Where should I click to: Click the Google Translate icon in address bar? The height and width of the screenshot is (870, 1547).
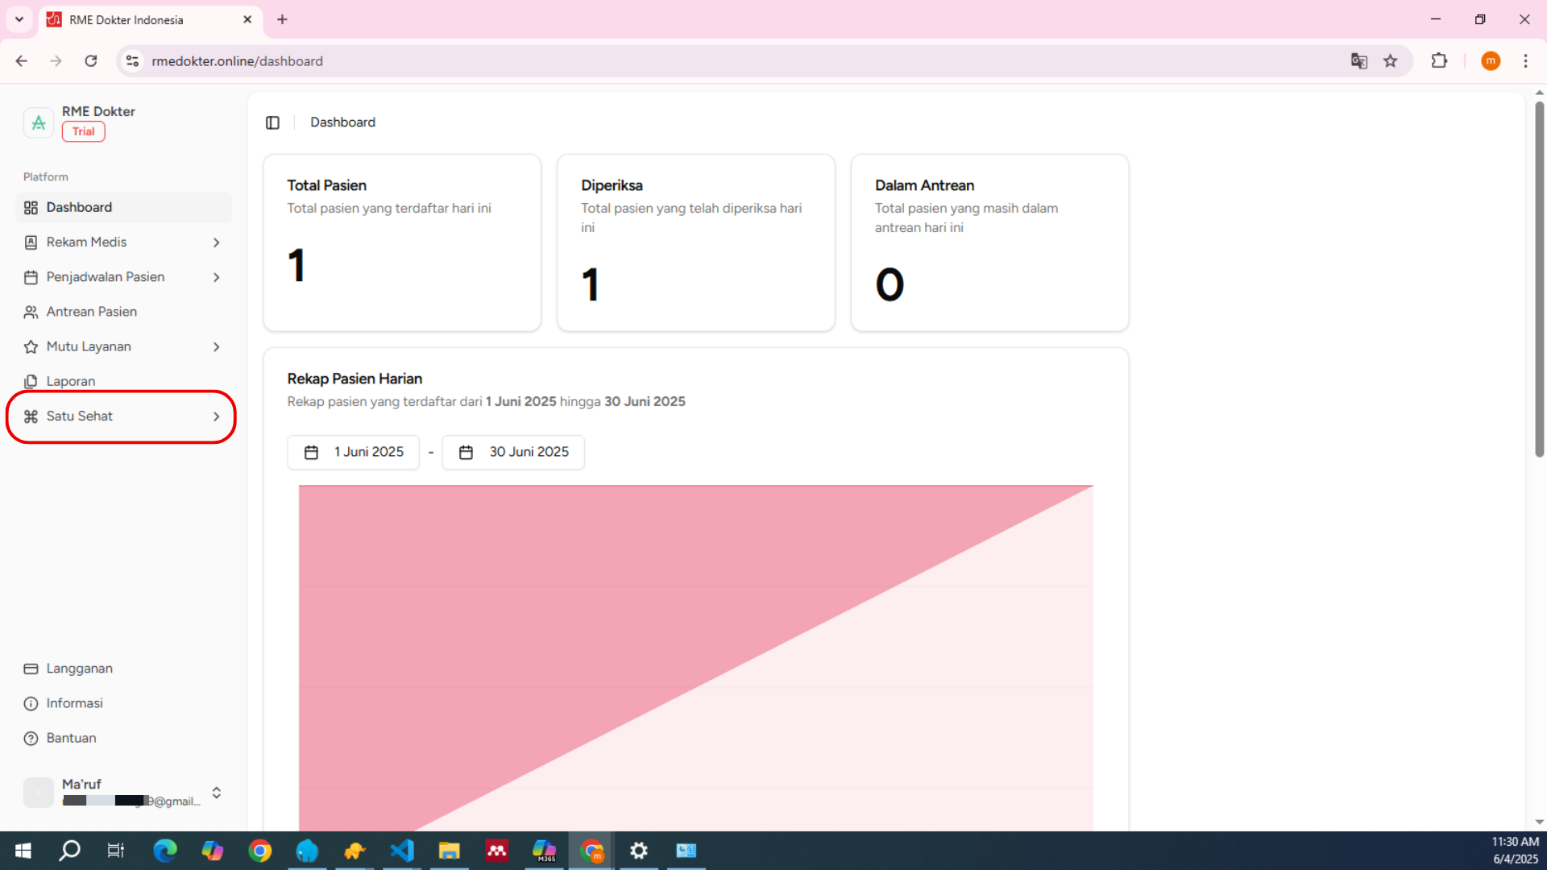pyautogui.click(x=1358, y=61)
